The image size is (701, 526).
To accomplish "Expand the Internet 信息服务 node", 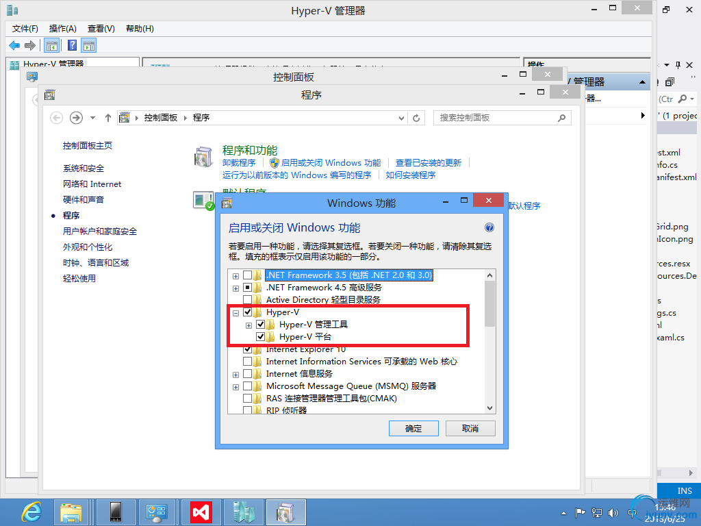I will [x=235, y=375].
